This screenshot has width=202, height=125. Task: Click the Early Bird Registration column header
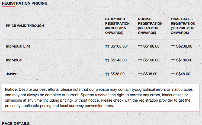(117, 26)
